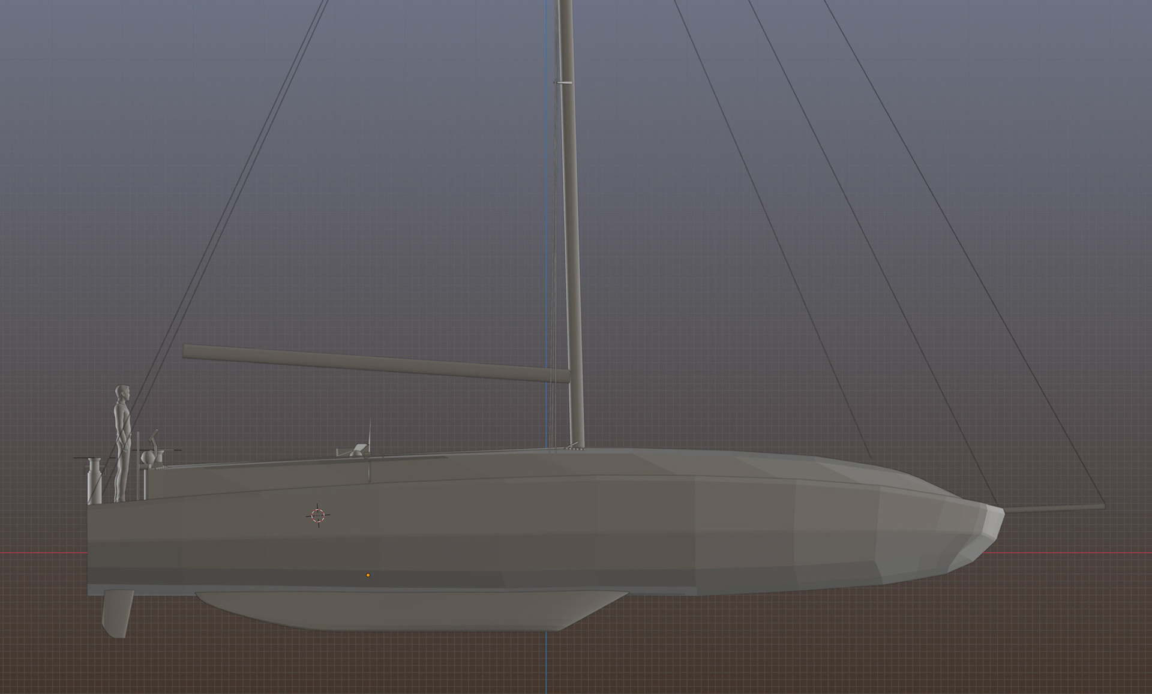Viewport: 1152px width, 694px height.
Task: Select the bowsprit pole at the bow
Action: pyautogui.click(x=1056, y=508)
